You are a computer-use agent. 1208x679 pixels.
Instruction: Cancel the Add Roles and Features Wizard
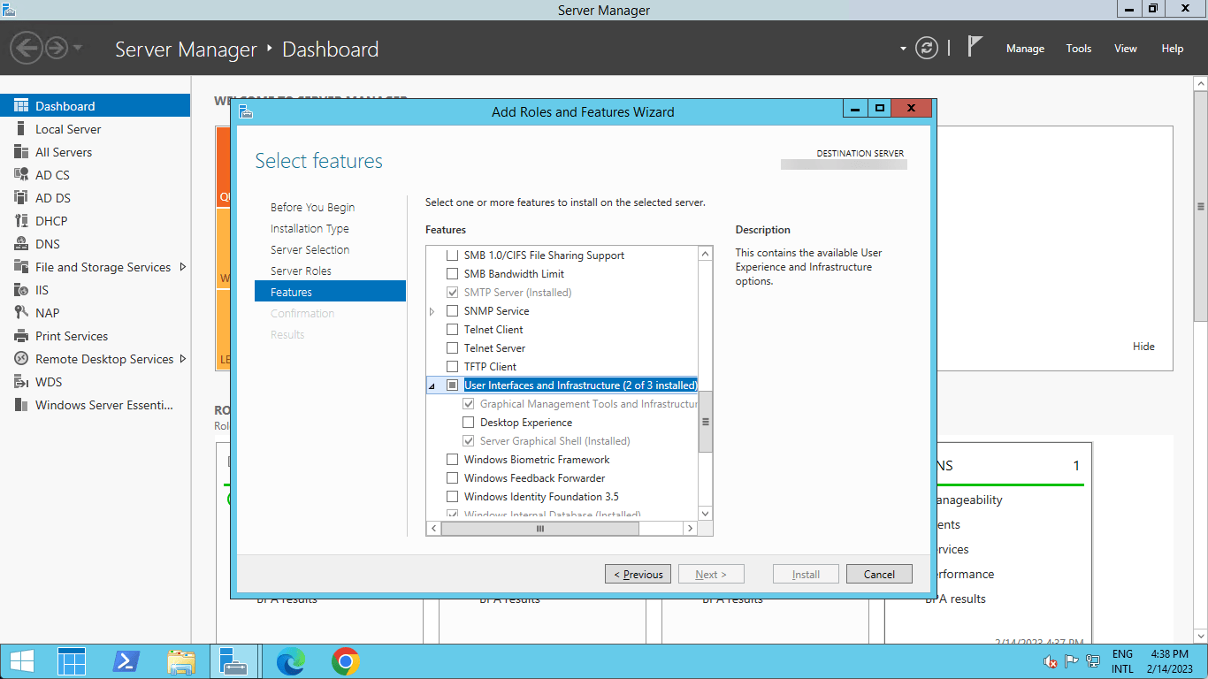pos(879,574)
